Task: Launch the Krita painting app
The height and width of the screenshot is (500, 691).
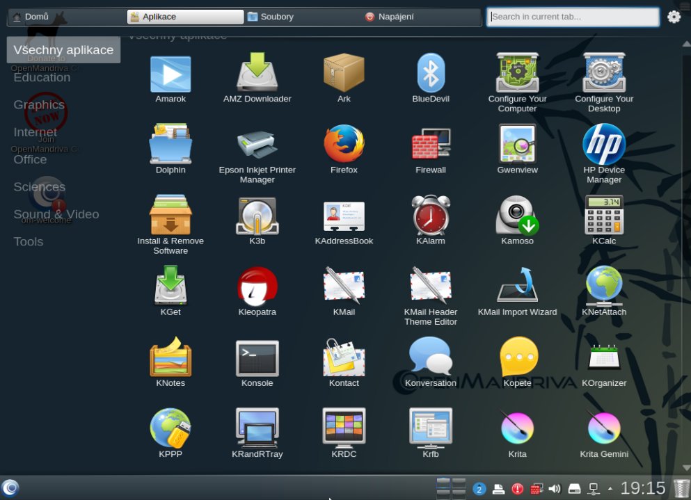Action: (517, 430)
